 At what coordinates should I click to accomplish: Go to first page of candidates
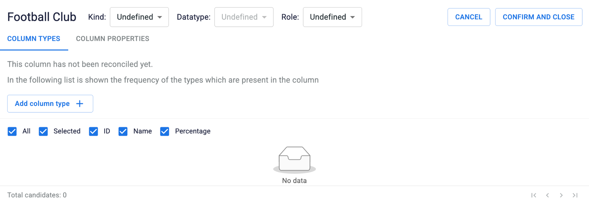[534, 195]
